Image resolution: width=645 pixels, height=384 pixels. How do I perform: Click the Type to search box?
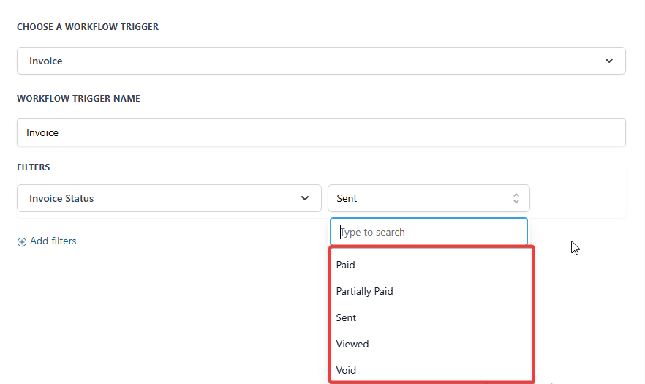[429, 232]
